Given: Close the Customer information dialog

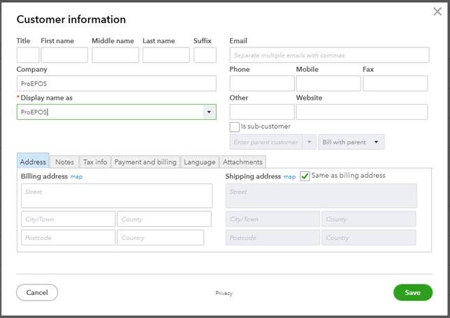Looking at the screenshot, I should pos(437,11).
